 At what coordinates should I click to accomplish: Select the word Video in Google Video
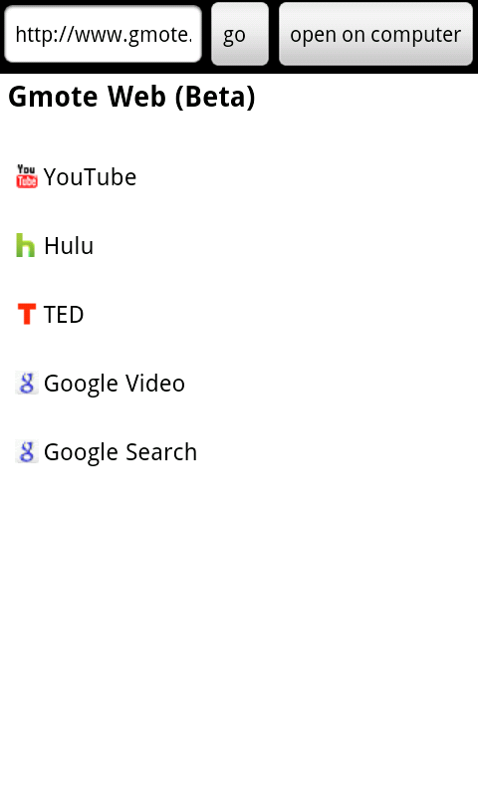point(155,384)
